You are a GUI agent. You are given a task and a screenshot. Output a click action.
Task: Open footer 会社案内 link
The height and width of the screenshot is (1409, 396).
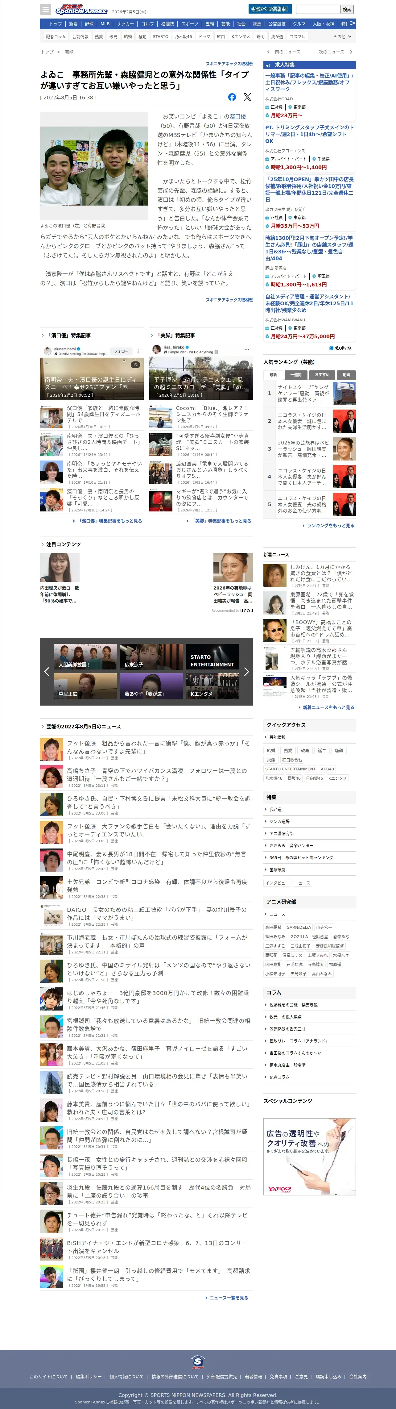358,1377
